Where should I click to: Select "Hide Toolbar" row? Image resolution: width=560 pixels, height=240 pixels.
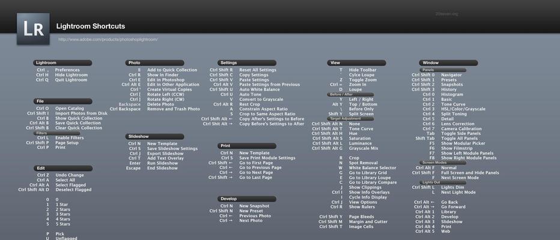358,70
